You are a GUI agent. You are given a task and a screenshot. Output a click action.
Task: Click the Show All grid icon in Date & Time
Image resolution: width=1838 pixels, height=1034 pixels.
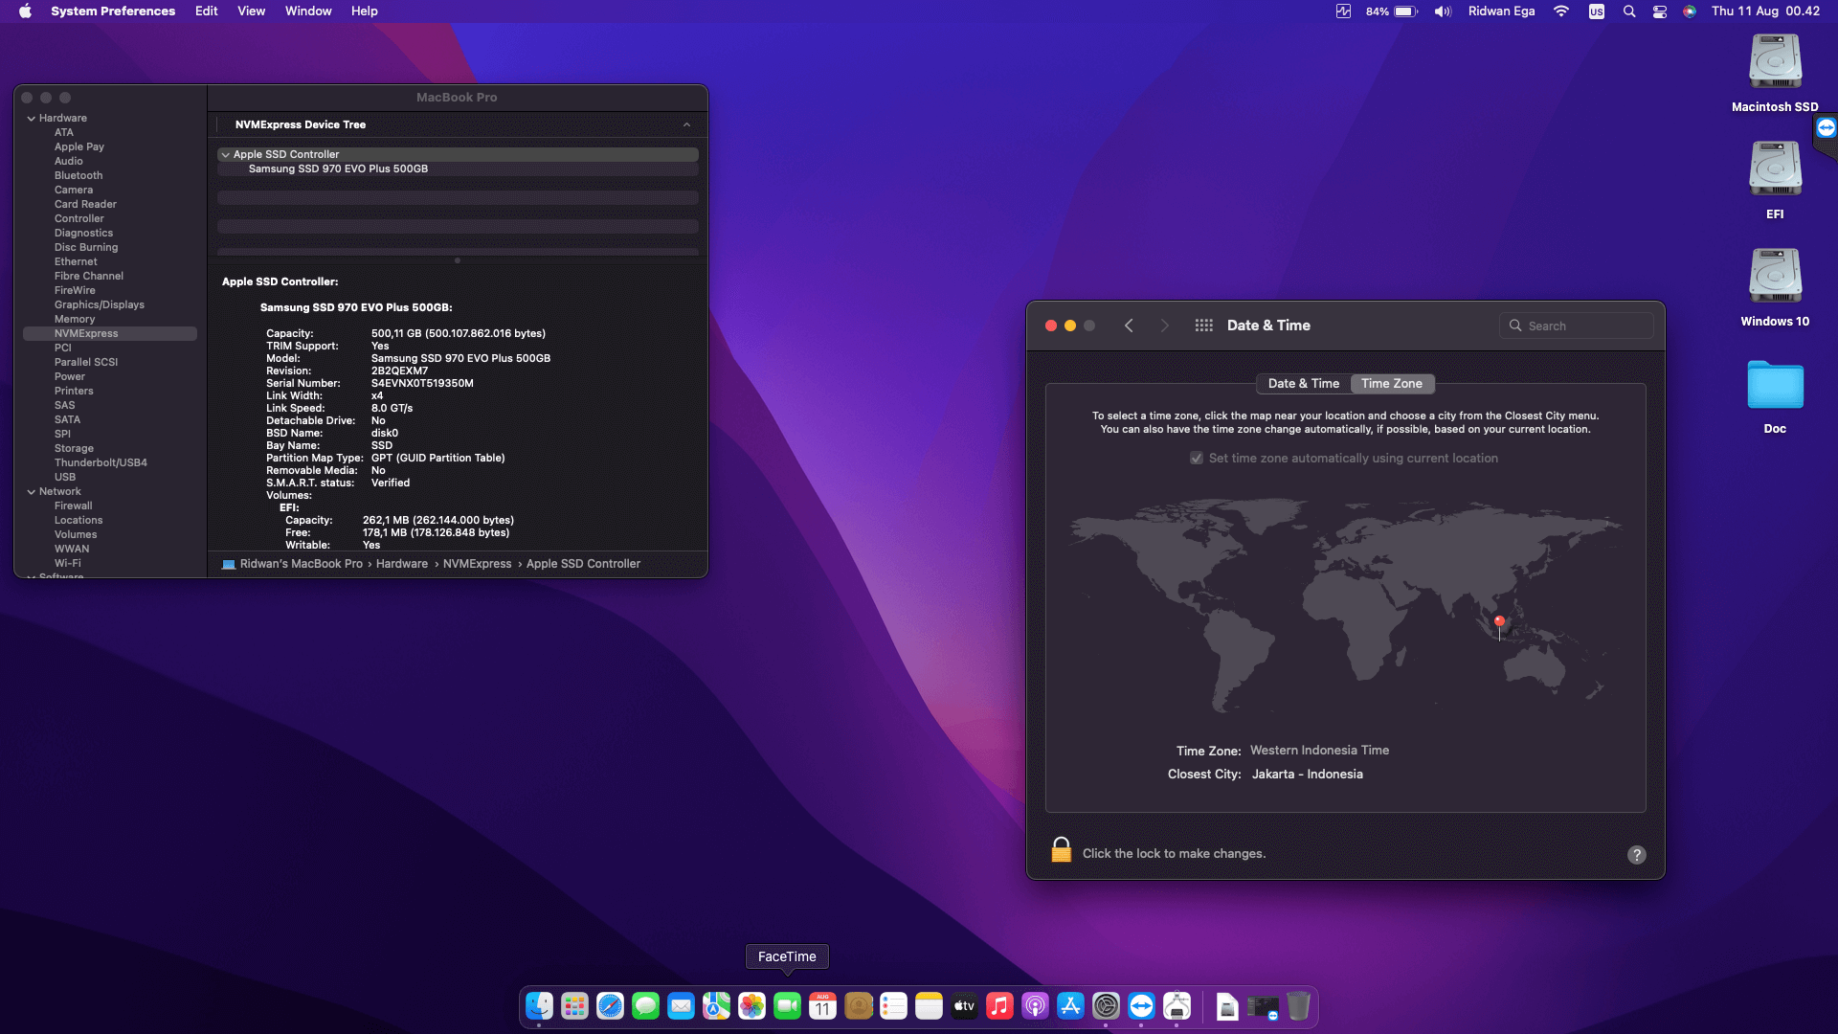click(1203, 326)
